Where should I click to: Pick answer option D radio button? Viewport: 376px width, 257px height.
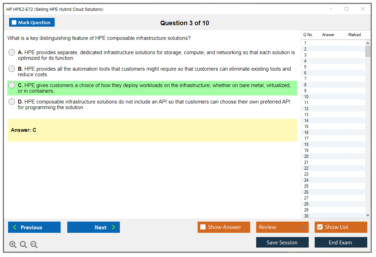coord(12,102)
